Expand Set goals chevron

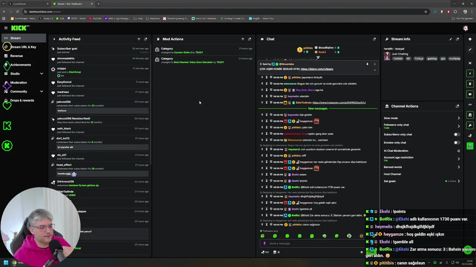tap(459, 181)
